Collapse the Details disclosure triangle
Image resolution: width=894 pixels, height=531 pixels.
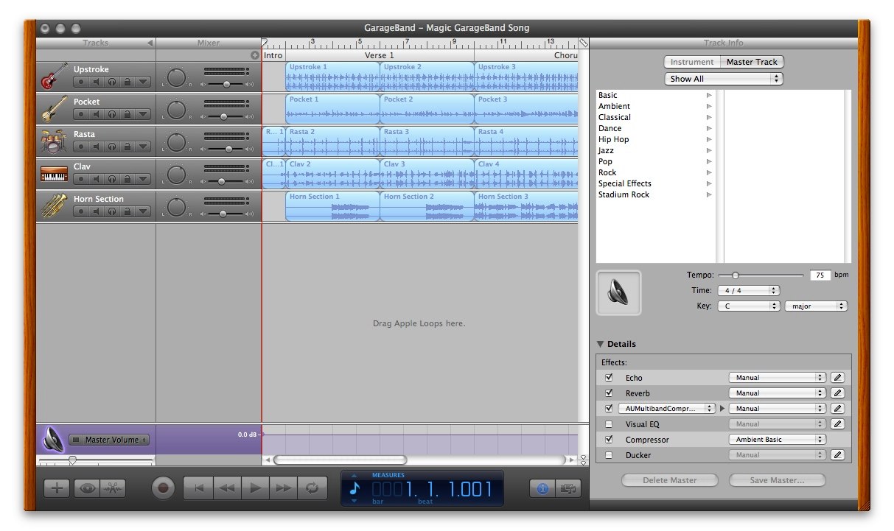point(601,344)
